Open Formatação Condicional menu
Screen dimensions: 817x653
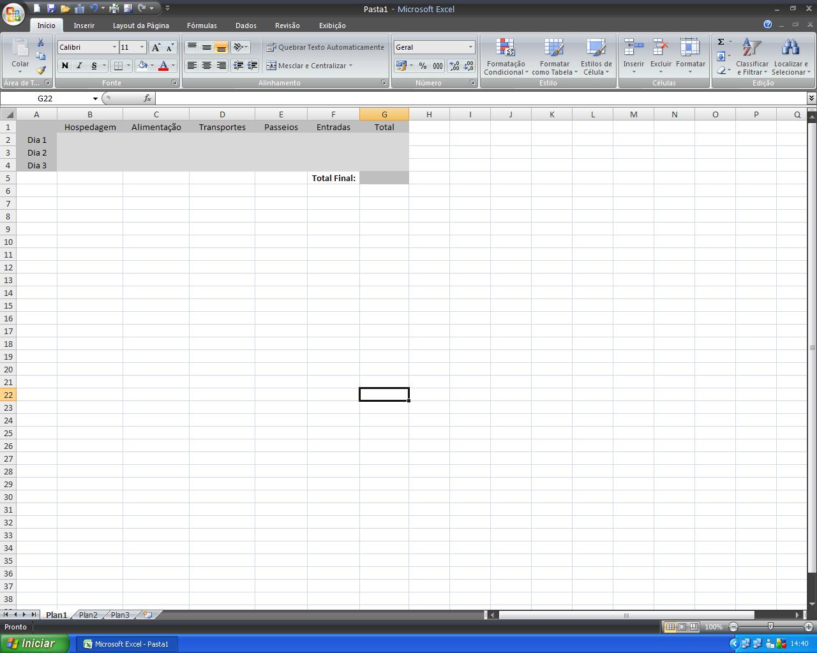click(x=506, y=57)
